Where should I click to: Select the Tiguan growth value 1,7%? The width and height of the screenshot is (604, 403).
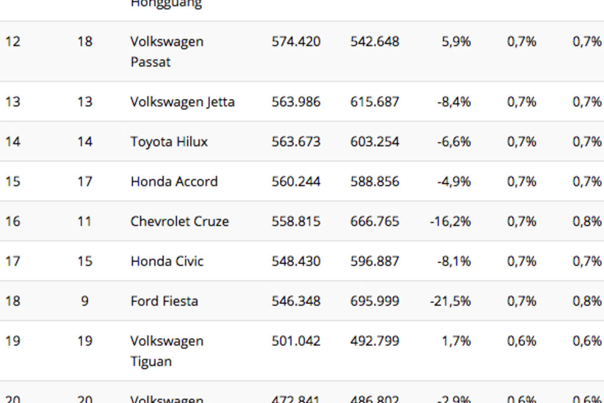(x=457, y=341)
